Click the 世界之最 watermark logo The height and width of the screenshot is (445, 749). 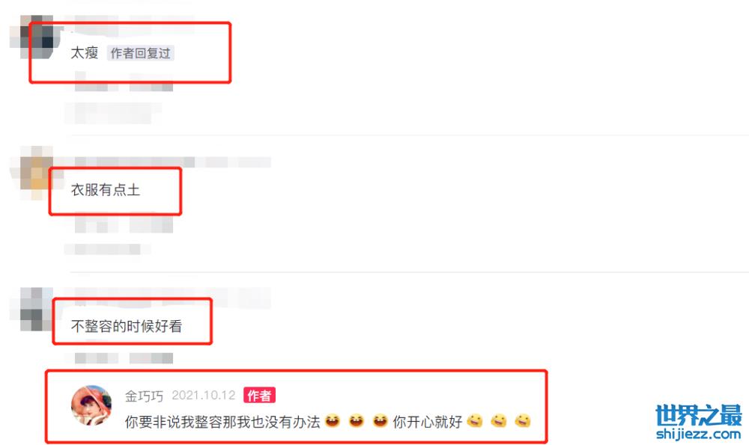click(x=698, y=415)
